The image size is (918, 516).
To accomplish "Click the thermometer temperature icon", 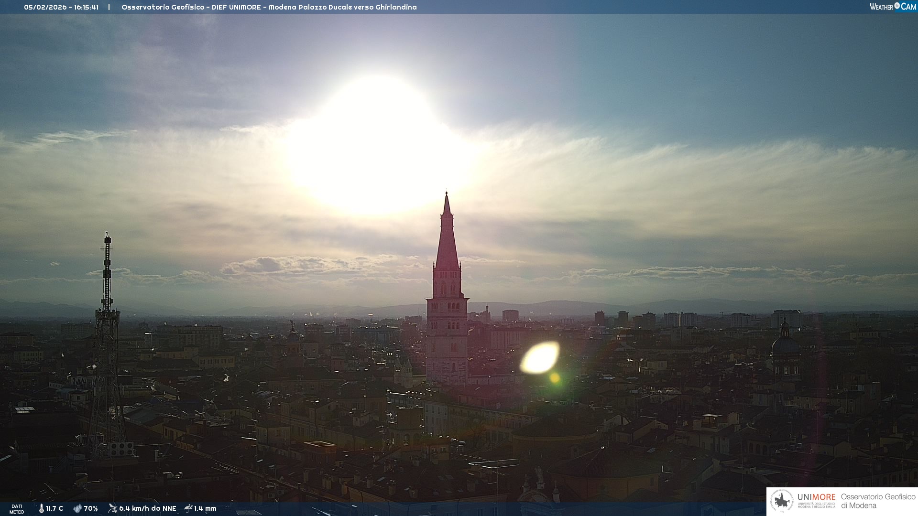I will 42,508.
